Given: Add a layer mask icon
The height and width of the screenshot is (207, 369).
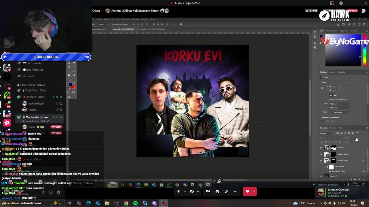Looking at the screenshot, I should 347,179.
